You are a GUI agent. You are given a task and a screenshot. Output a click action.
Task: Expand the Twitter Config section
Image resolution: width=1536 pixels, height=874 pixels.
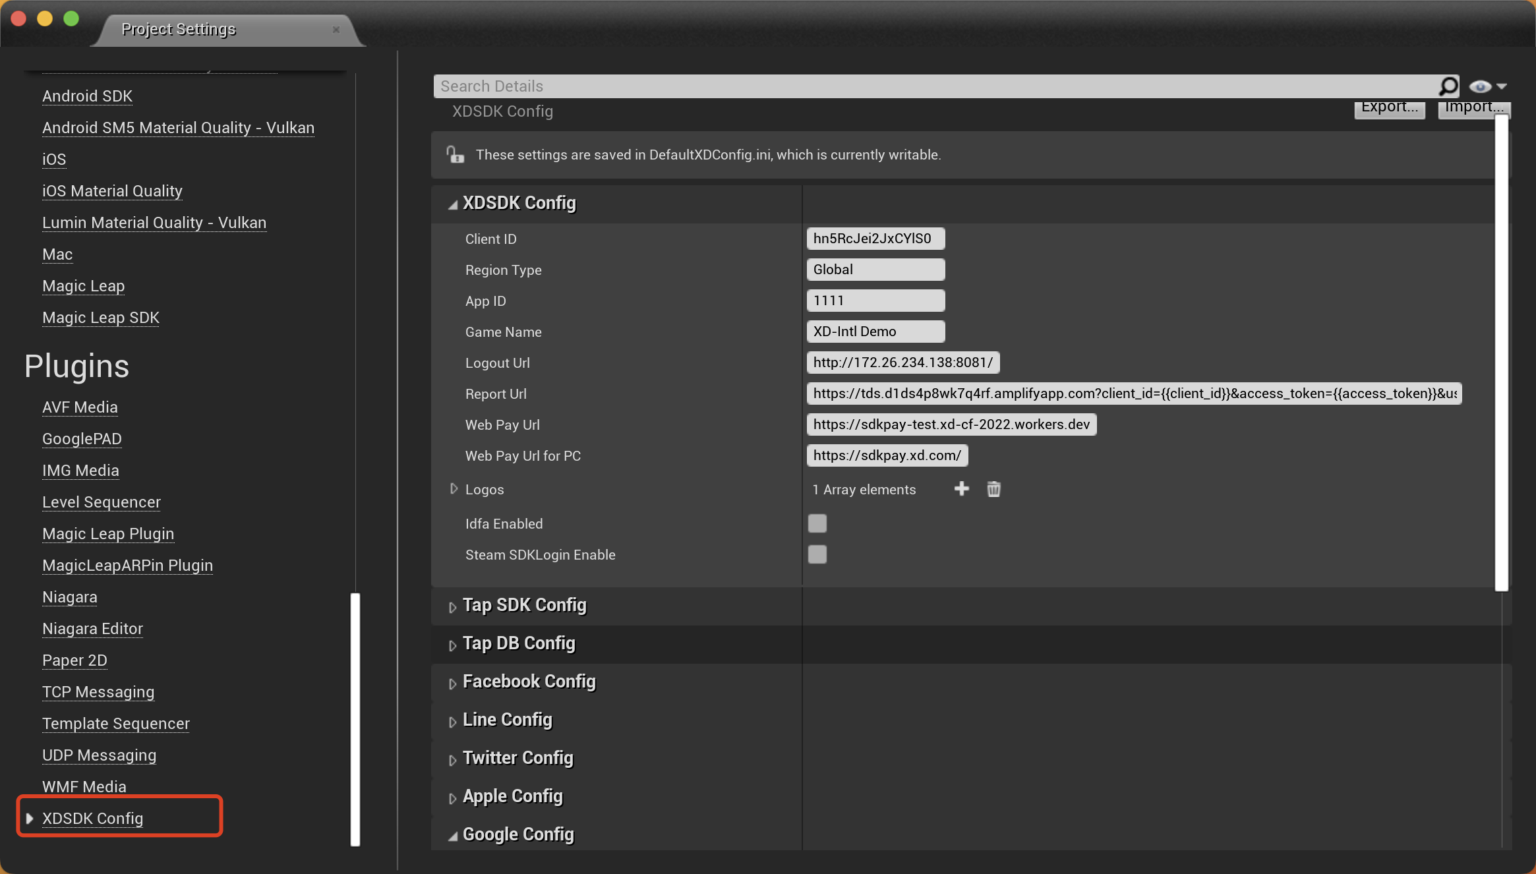click(x=452, y=760)
